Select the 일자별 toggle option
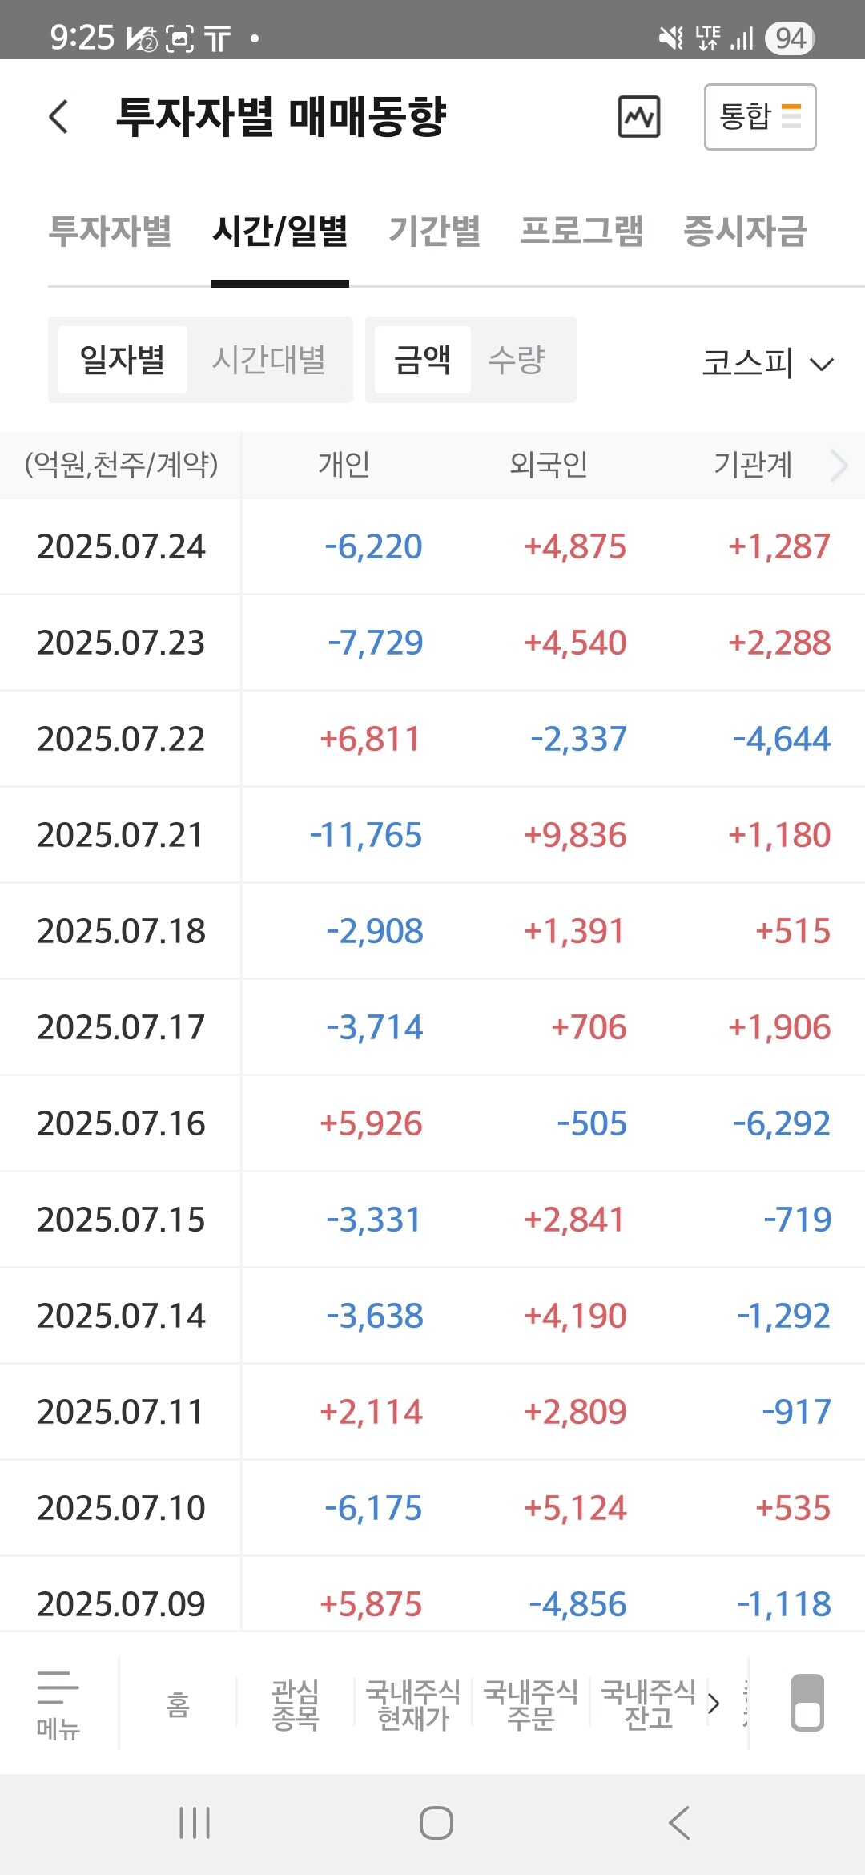 [123, 360]
